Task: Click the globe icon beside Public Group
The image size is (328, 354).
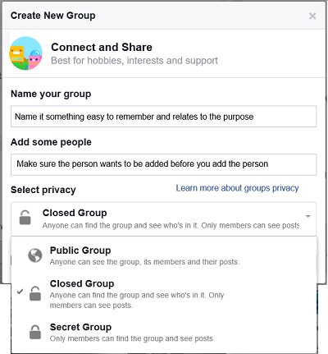Action: coord(35,255)
